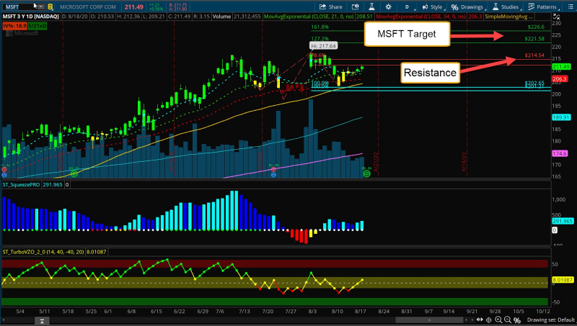
Task: Click the 8.01087 TurboVZO axis tag
Action: coord(563,280)
